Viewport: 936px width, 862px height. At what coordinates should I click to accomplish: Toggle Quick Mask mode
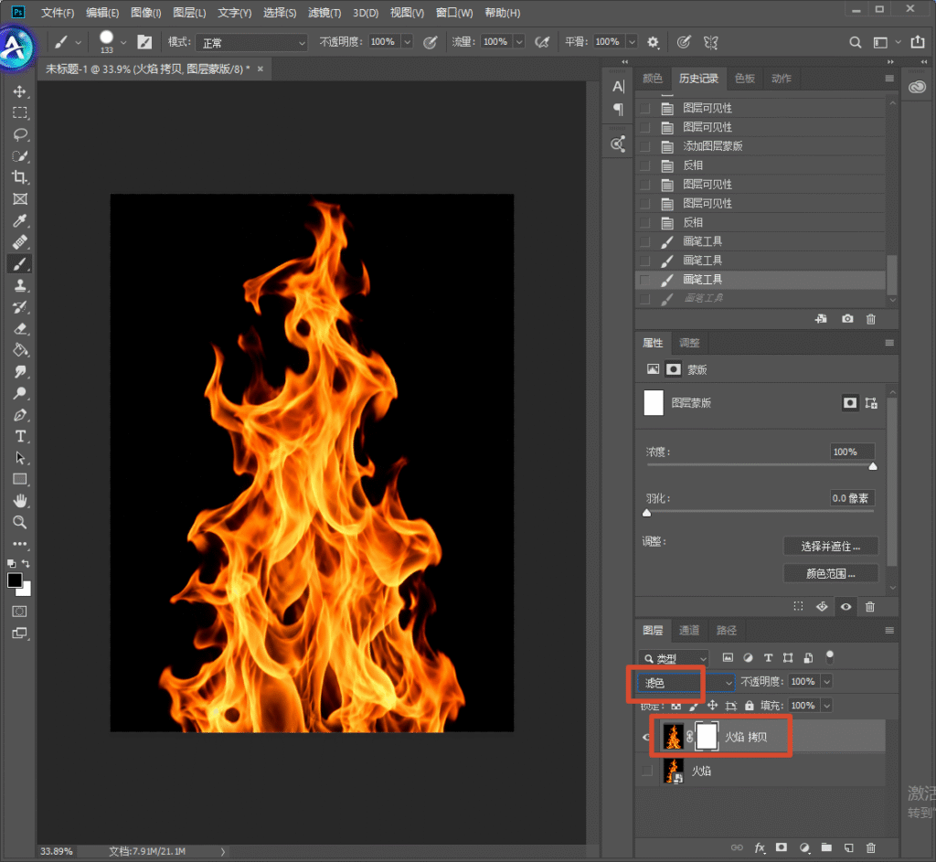[x=20, y=612]
